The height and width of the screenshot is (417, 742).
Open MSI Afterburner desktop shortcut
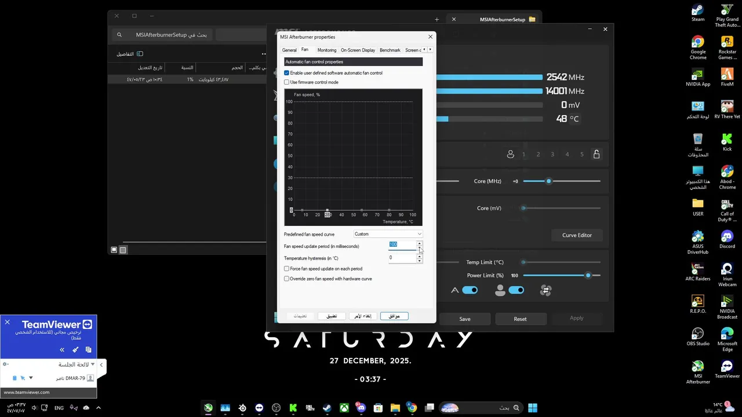(x=698, y=372)
